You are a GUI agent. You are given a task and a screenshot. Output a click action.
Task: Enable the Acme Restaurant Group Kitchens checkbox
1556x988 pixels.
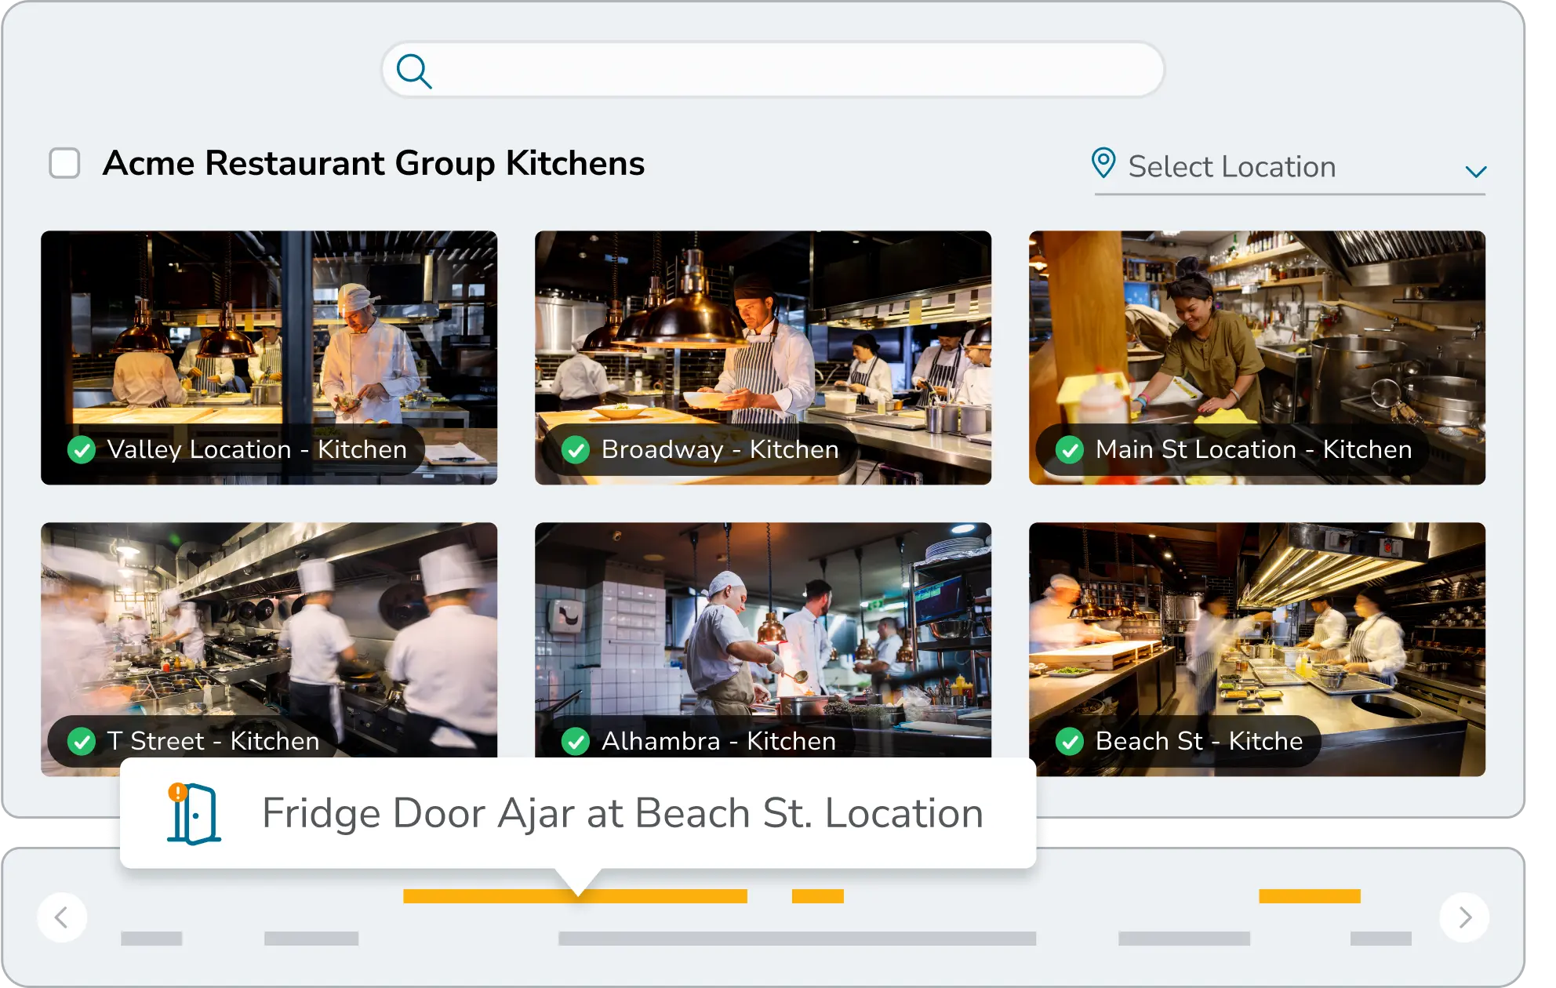65,164
